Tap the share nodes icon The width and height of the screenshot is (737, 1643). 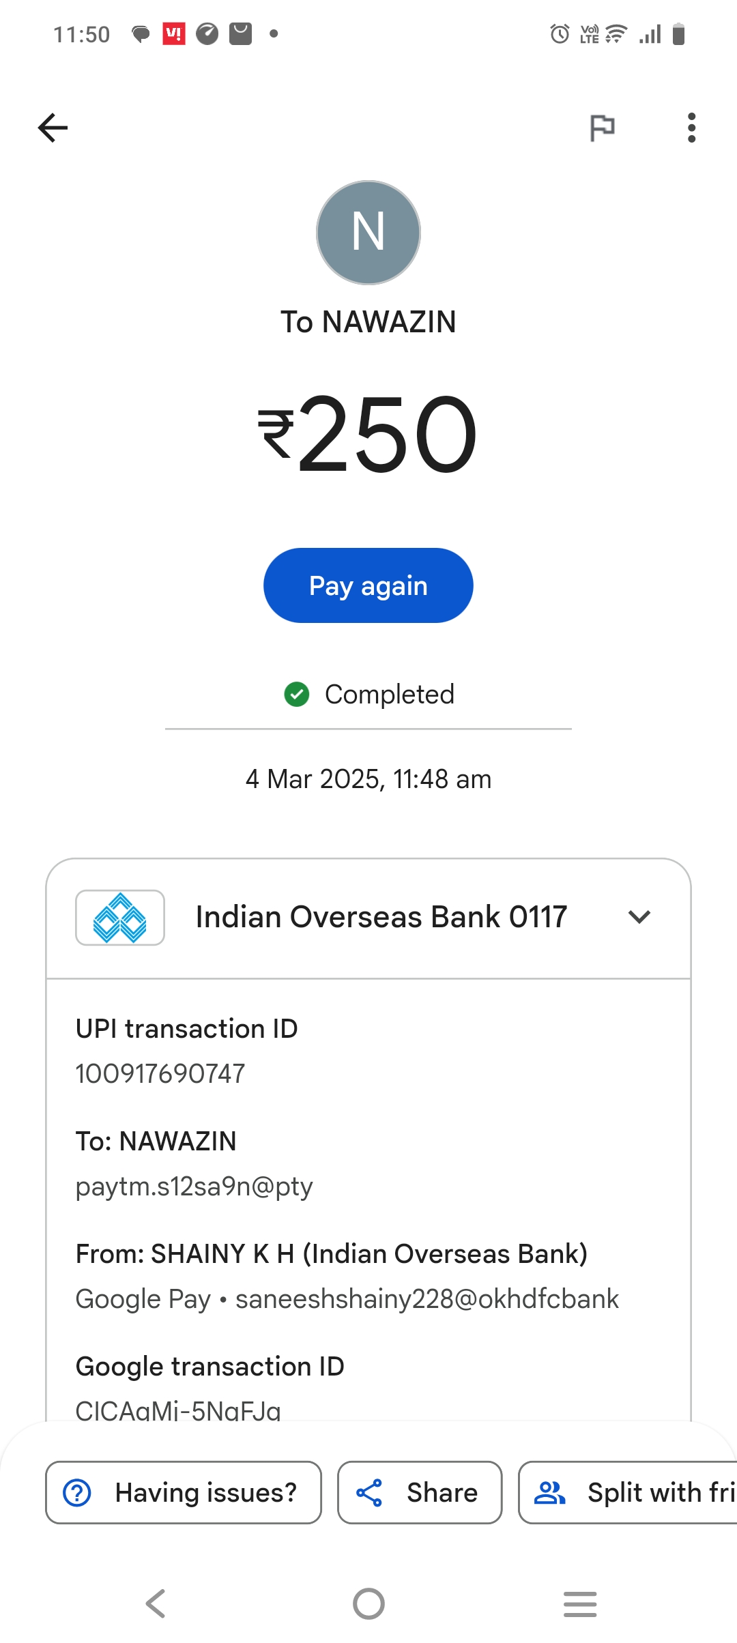369,1492
